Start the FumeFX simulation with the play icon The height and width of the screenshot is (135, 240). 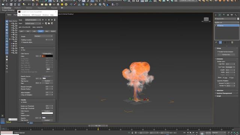click(x=43, y=20)
